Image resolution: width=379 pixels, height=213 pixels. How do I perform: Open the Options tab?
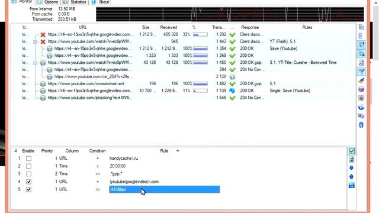tap(48, 2)
